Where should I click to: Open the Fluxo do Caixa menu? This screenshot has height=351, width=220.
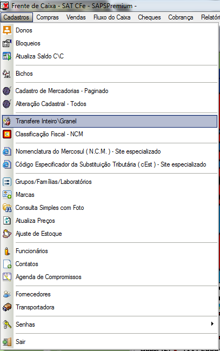coord(112,17)
